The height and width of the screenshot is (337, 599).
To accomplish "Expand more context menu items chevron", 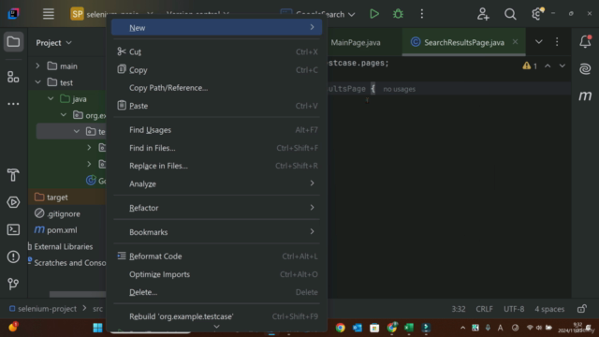I will [x=216, y=327].
